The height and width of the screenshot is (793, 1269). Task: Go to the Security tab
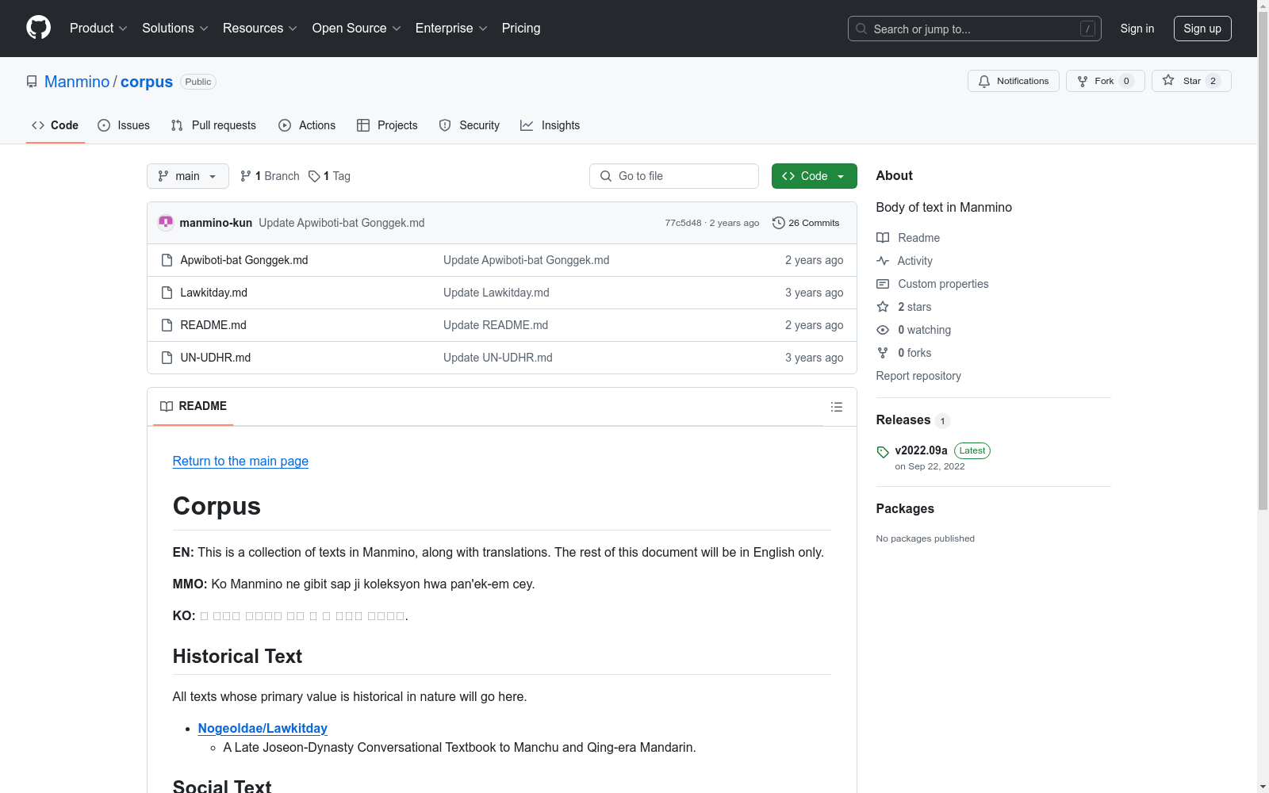click(x=470, y=125)
